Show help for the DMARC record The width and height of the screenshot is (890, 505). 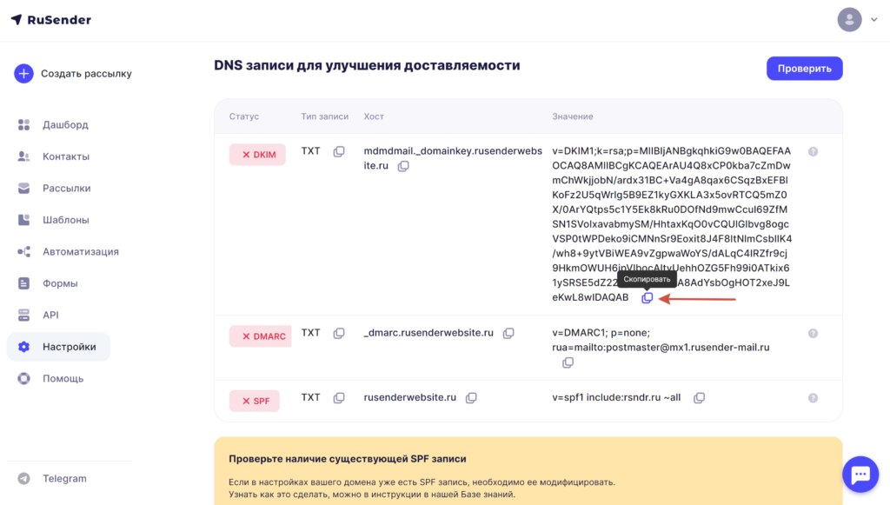tap(813, 333)
